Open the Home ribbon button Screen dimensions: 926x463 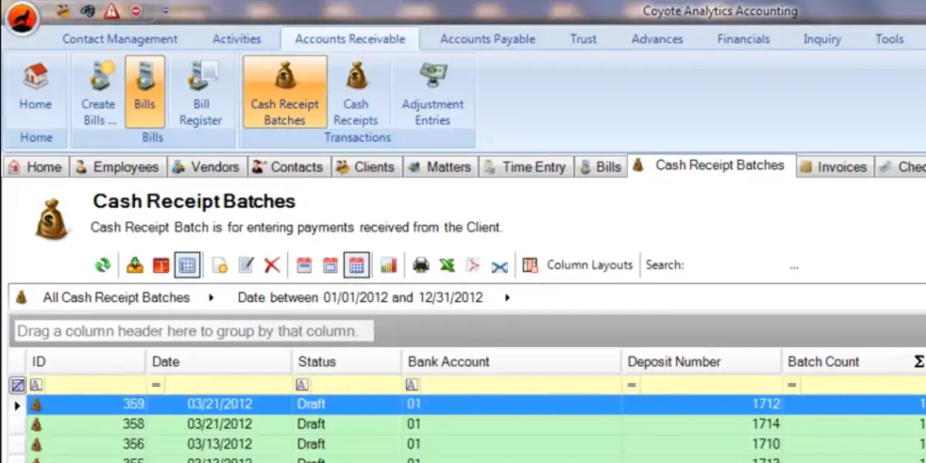click(35, 90)
